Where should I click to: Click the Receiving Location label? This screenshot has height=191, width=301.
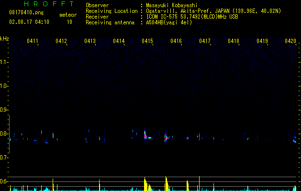tap(111, 11)
